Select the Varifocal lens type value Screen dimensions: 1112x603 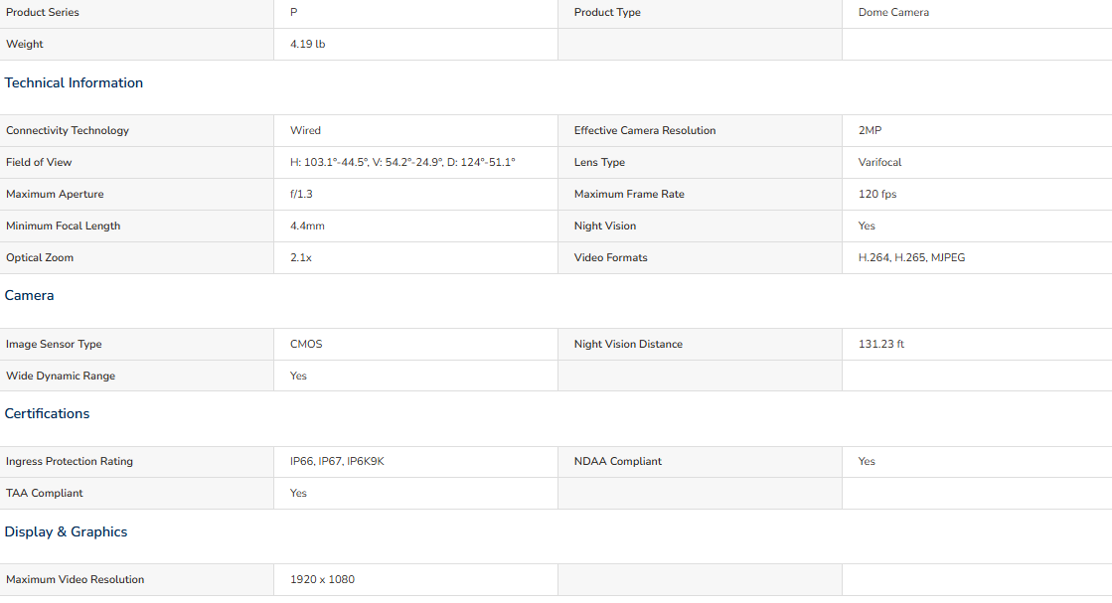coord(879,162)
